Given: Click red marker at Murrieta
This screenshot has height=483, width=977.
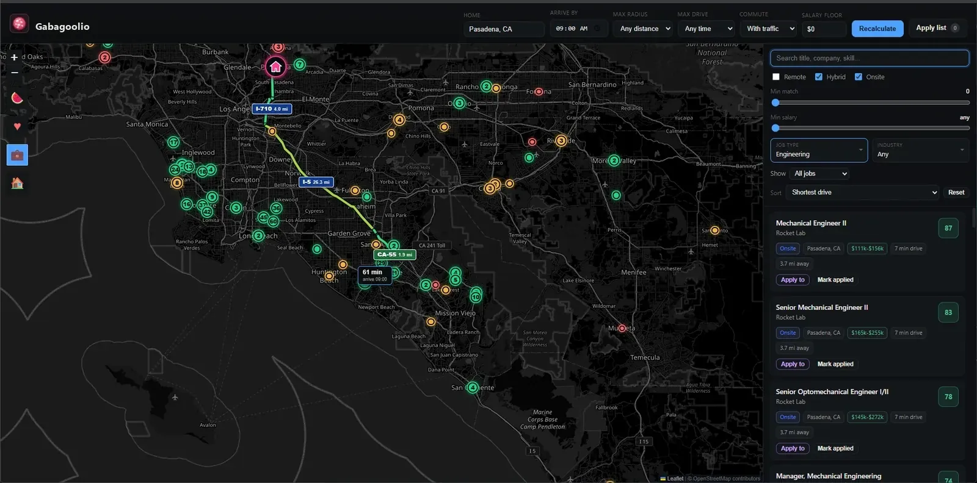Looking at the screenshot, I should click(622, 328).
